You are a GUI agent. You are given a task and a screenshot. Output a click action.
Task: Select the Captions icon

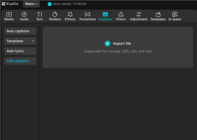pyautogui.click(x=105, y=14)
